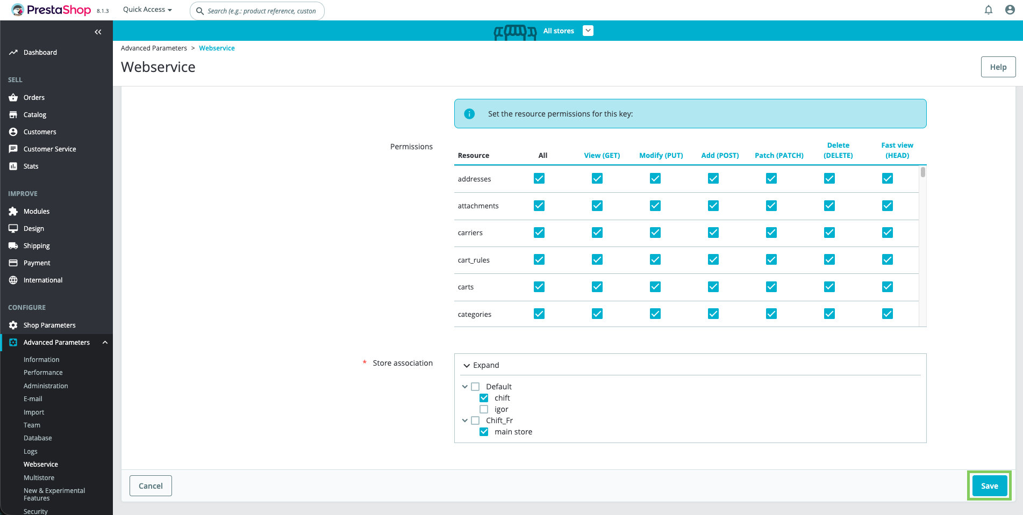Click the Shop Parameters gear icon
The width and height of the screenshot is (1023, 515).
tap(13, 325)
